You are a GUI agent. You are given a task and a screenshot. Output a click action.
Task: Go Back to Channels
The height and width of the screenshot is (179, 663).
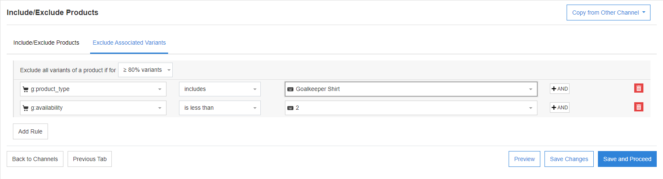point(35,159)
